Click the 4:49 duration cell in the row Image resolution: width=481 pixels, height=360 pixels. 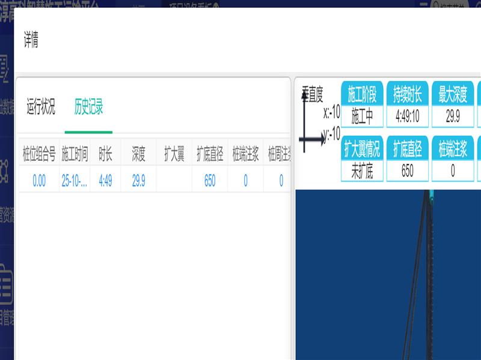(x=105, y=181)
